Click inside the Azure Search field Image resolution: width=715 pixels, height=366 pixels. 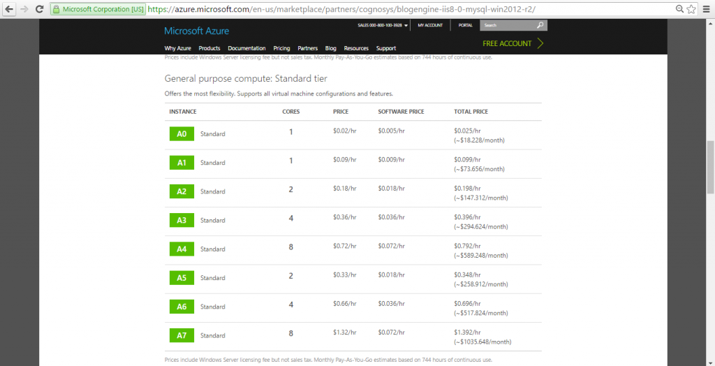click(x=508, y=25)
